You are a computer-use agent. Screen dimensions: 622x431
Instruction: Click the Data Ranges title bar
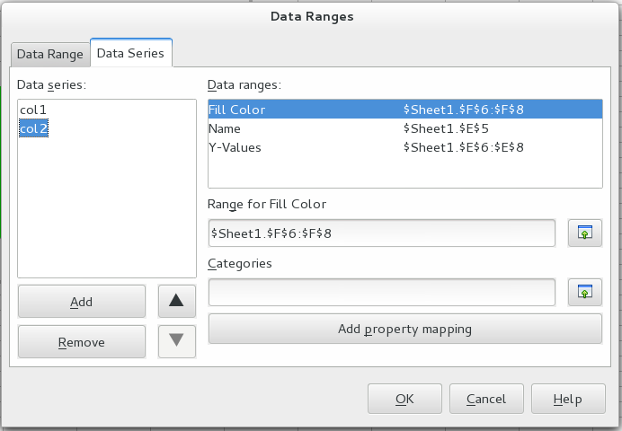[x=310, y=15]
